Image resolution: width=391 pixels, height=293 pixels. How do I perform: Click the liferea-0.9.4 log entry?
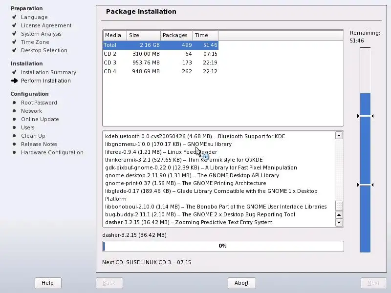point(161,152)
